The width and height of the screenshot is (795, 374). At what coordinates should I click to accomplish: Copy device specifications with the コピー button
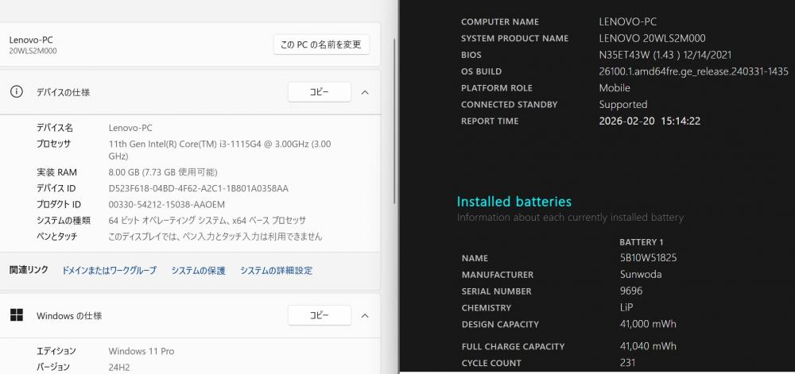click(320, 92)
